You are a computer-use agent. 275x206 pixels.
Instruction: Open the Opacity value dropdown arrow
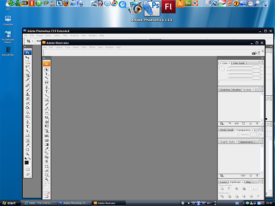(258, 135)
